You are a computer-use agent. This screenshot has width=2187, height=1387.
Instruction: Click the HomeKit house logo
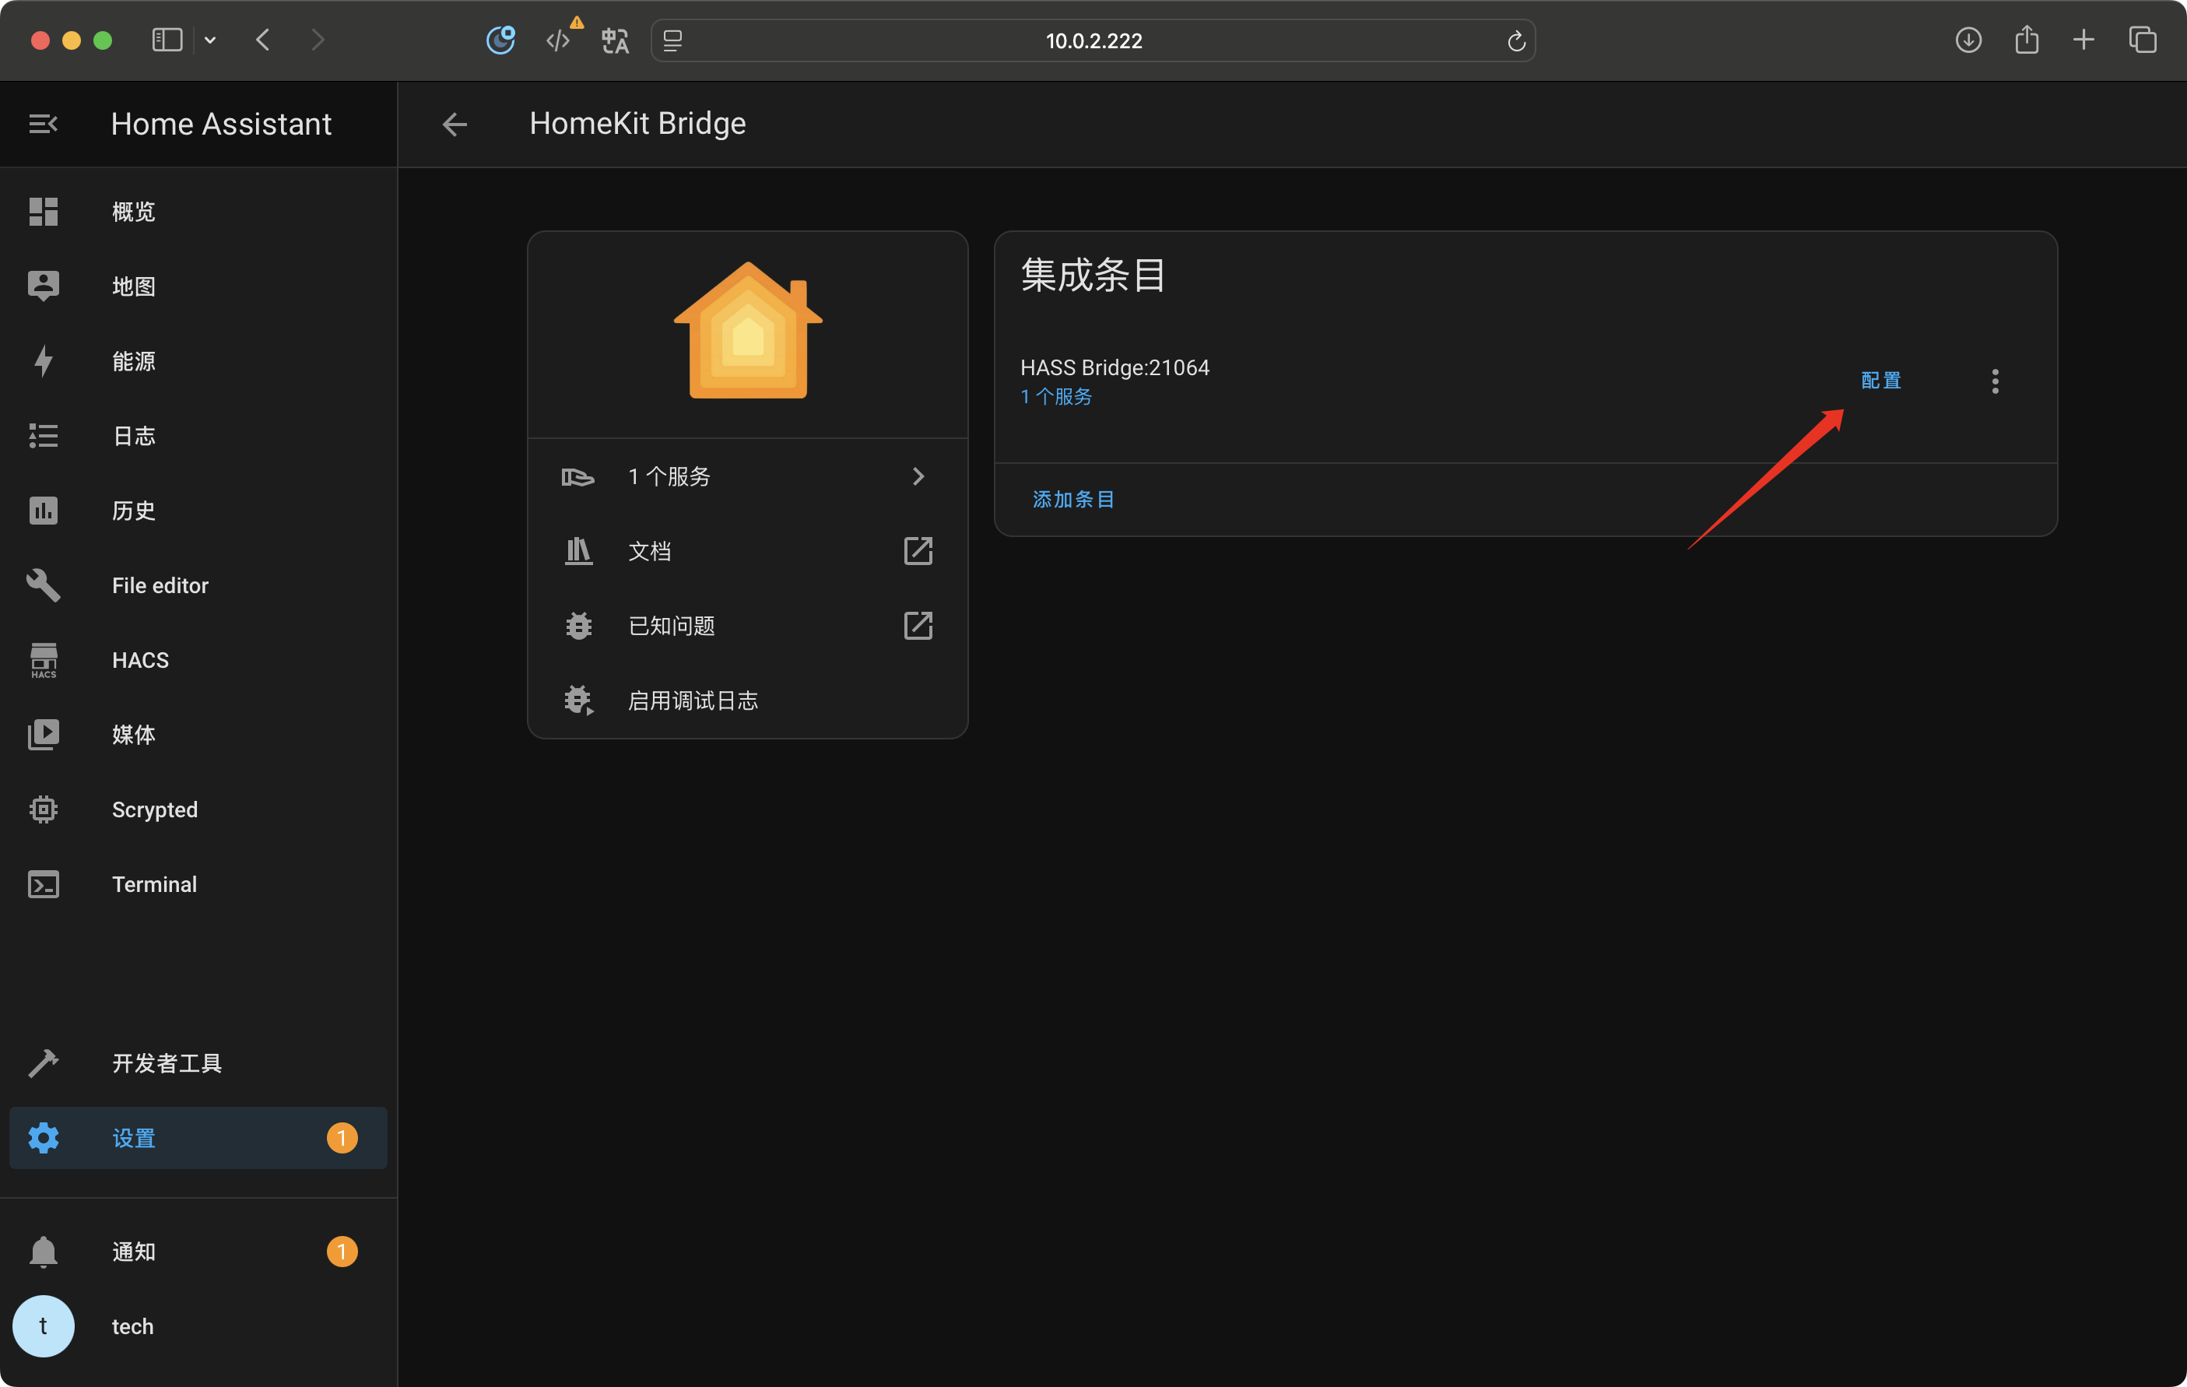[x=747, y=331]
